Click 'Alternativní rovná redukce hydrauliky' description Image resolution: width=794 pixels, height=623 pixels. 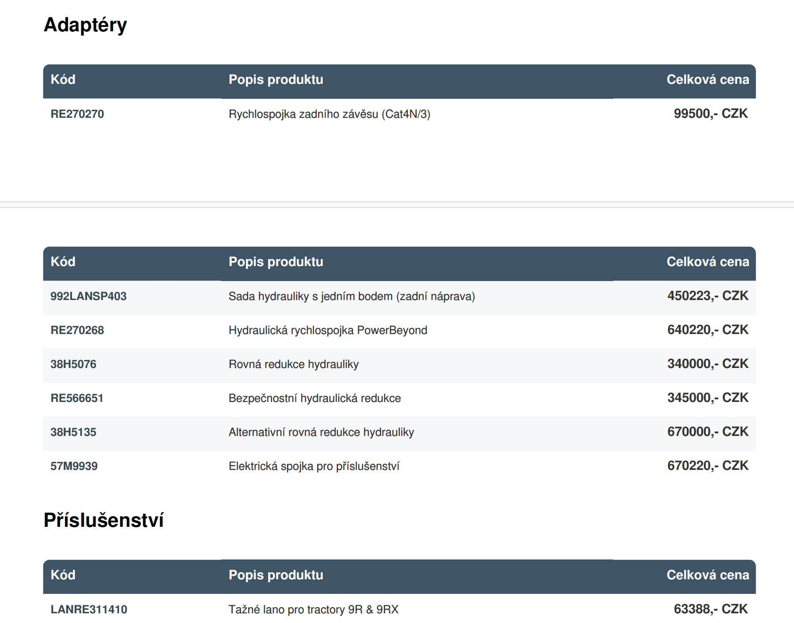click(321, 432)
